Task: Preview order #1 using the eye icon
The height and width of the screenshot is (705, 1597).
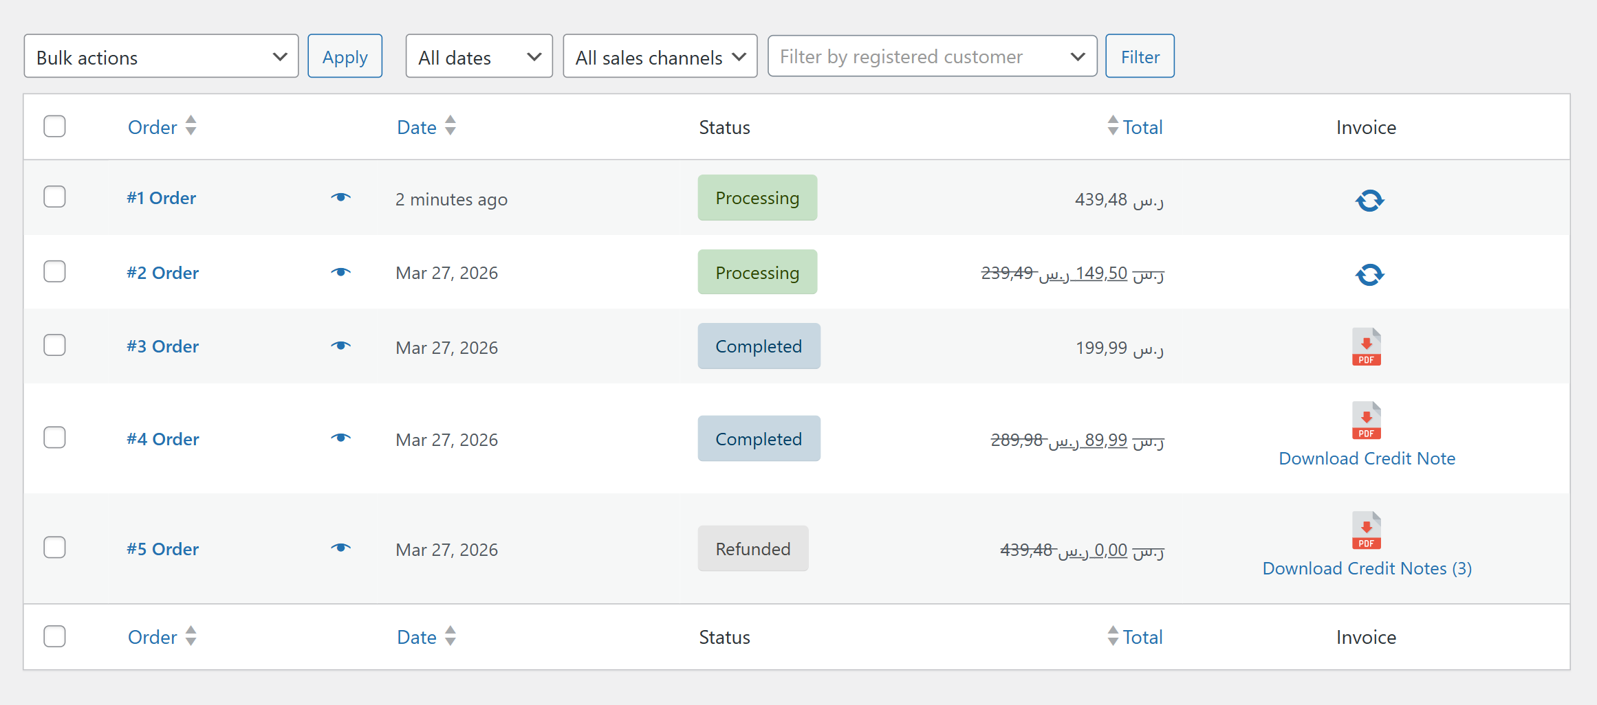Action: coord(341,197)
